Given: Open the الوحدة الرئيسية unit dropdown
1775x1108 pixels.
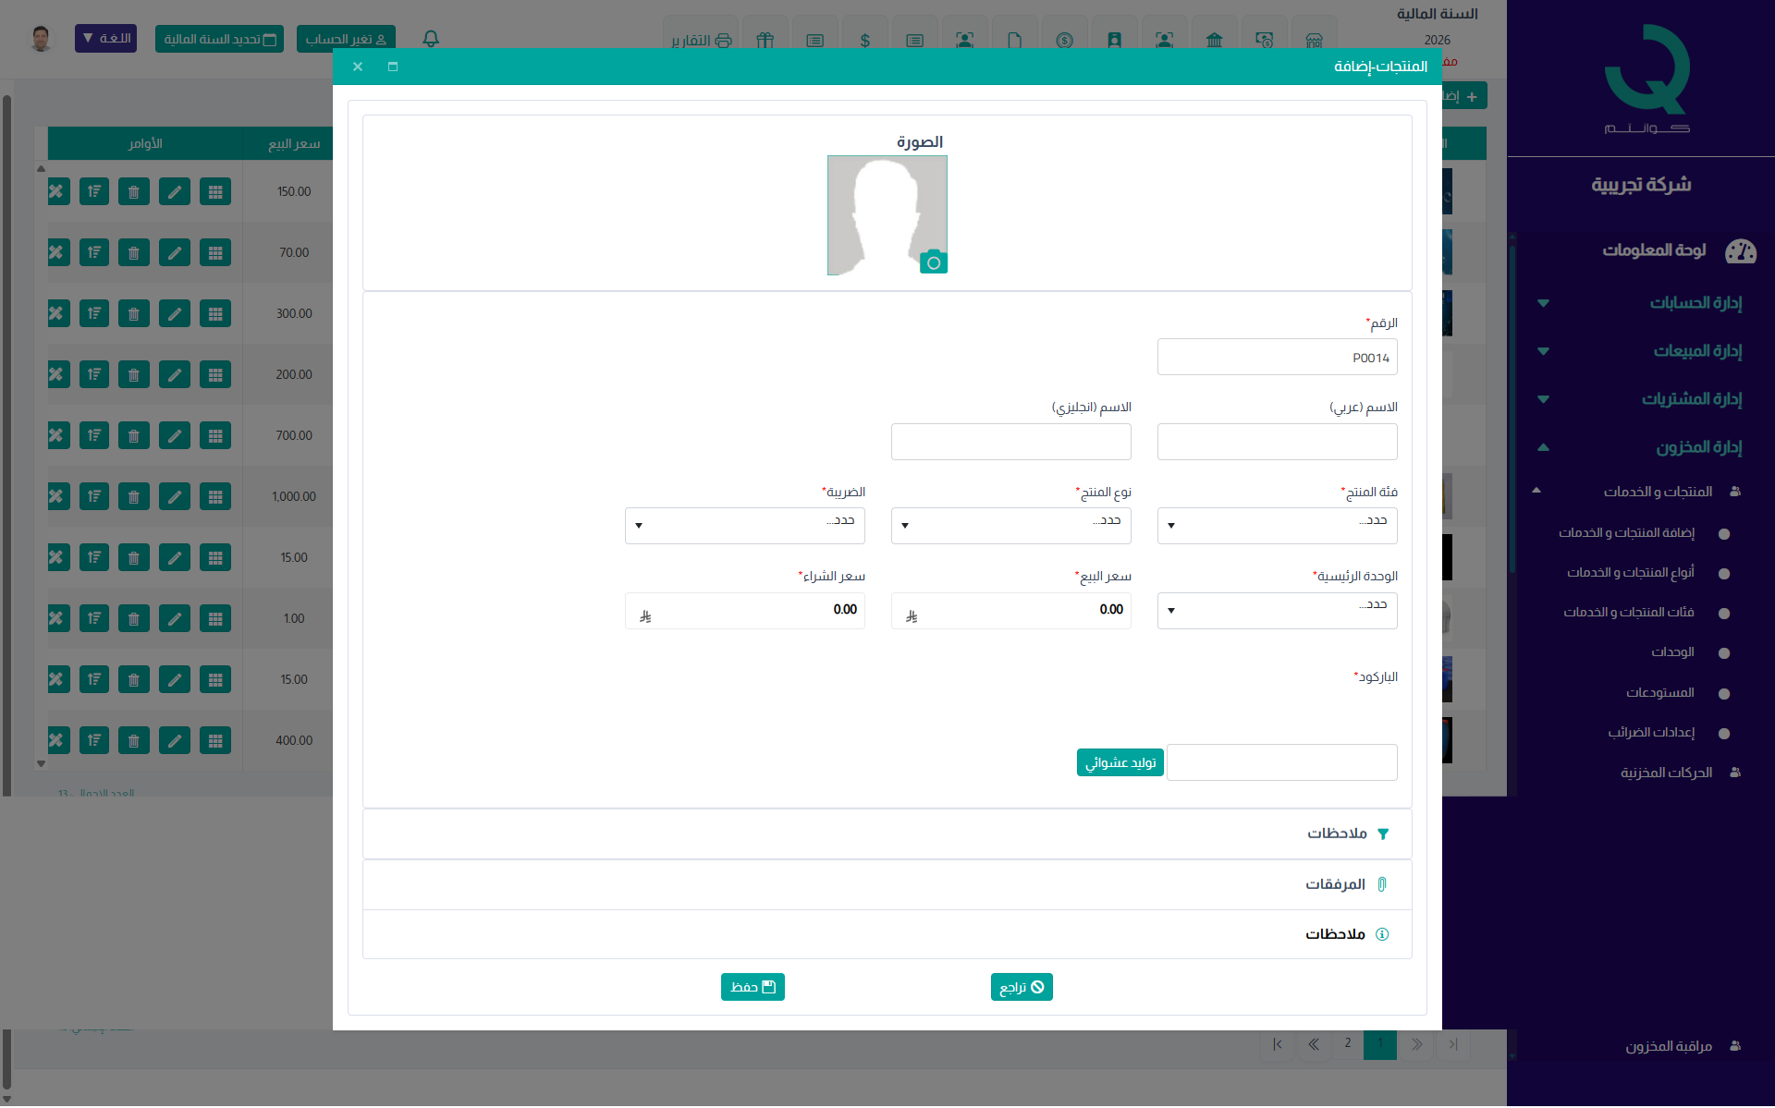Looking at the screenshot, I should point(1277,610).
